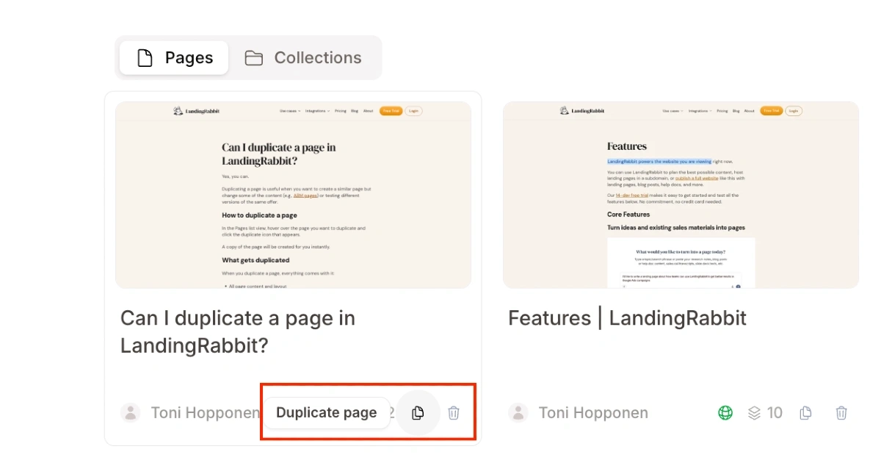
Task: Duplicate the Features | LandingRabbit page
Action: (x=805, y=413)
